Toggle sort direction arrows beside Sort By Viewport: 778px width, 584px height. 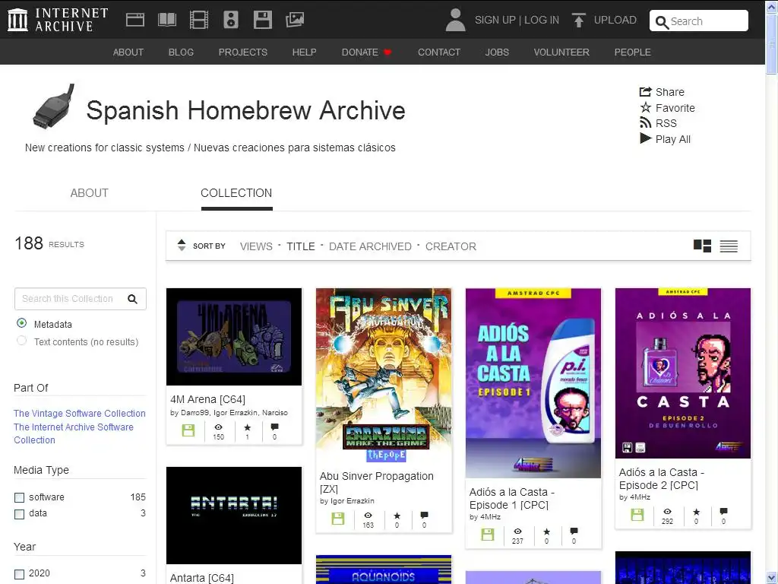pos(182,246)
